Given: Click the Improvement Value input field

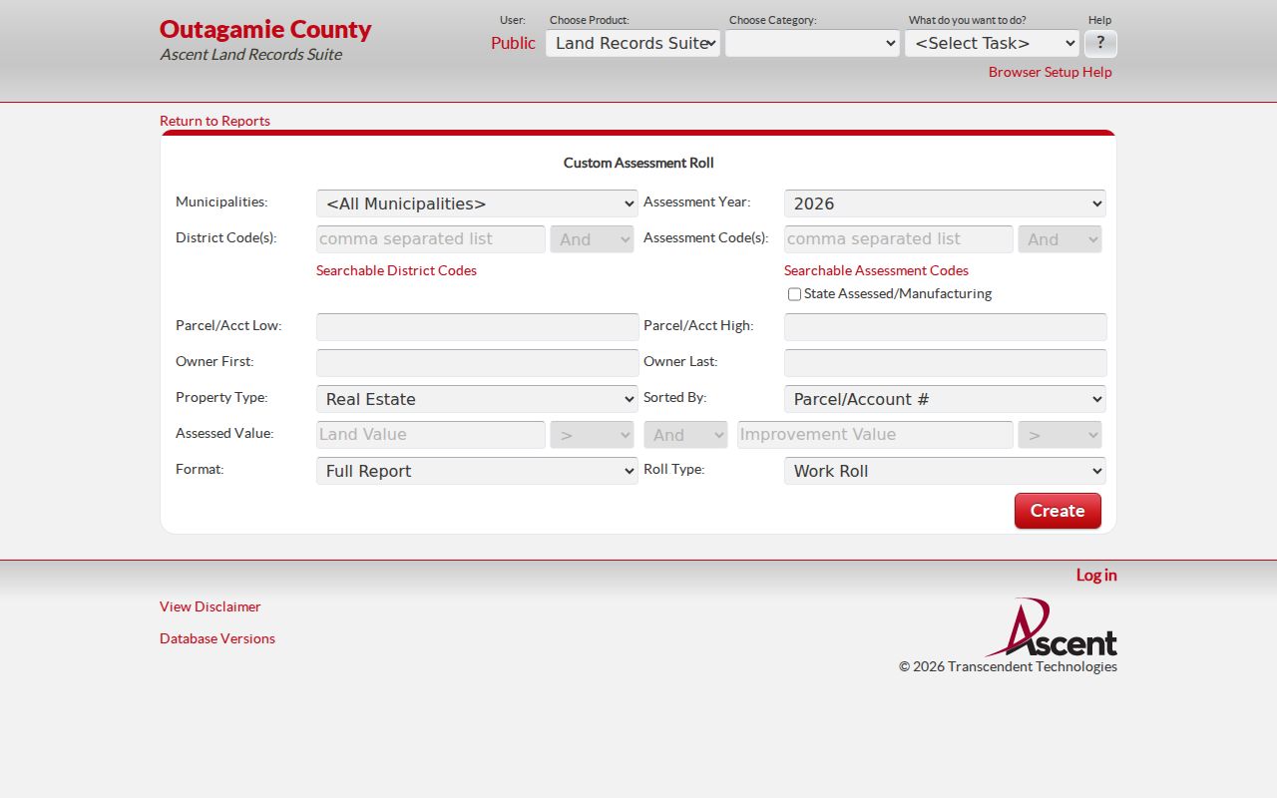Looking at the screenshot, I should [875, 435].
